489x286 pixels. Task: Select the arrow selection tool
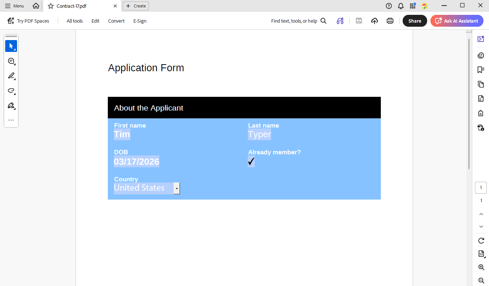coord(11,46)
